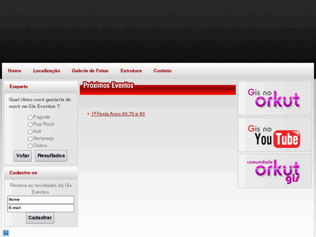This screenshot has width=316, height=237.
Task: Focus the E-mail input field
Action: point(41,208)
